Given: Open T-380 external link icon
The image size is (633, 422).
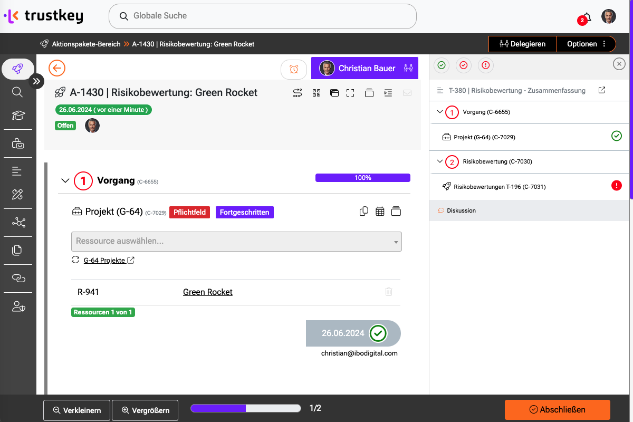Looking at the screenshot, I should coord(602,90).
